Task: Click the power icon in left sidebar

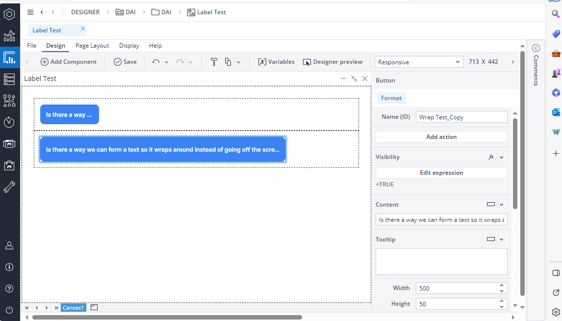Action: (9, 310)
